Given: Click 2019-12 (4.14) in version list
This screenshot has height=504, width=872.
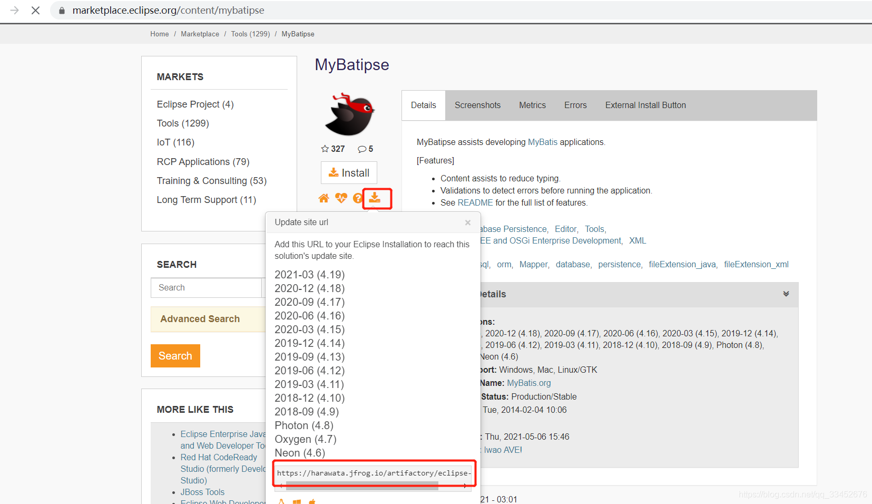Looking at the screenshot, I should click(310, 343).
